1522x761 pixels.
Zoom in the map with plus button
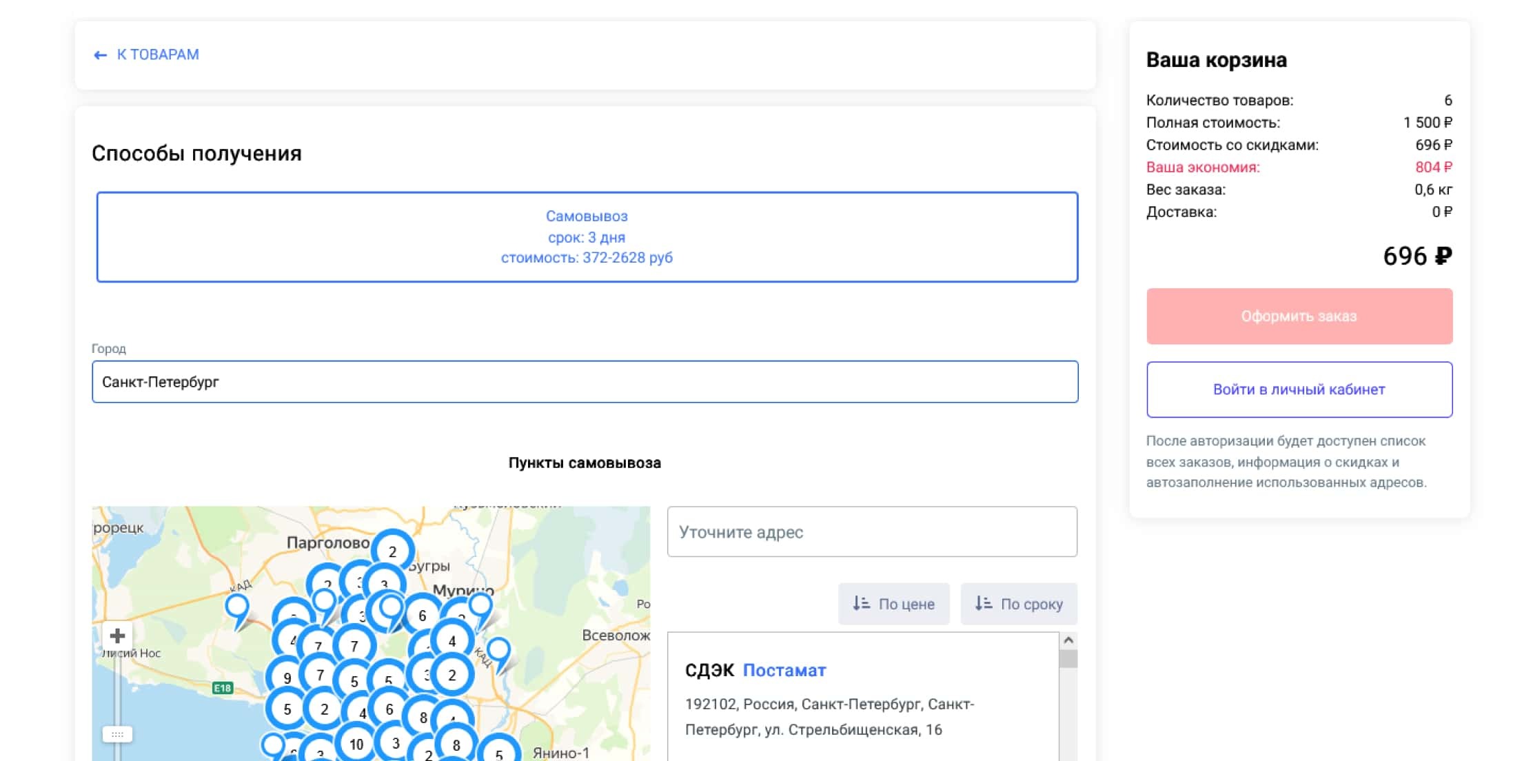117,636
